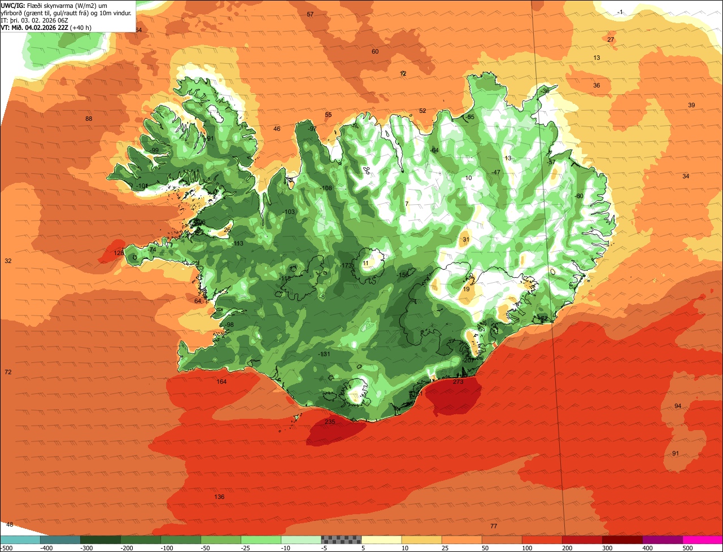Click the -97 value on the north coast
This screenshot has height=552, width=723.
point(312,129)
